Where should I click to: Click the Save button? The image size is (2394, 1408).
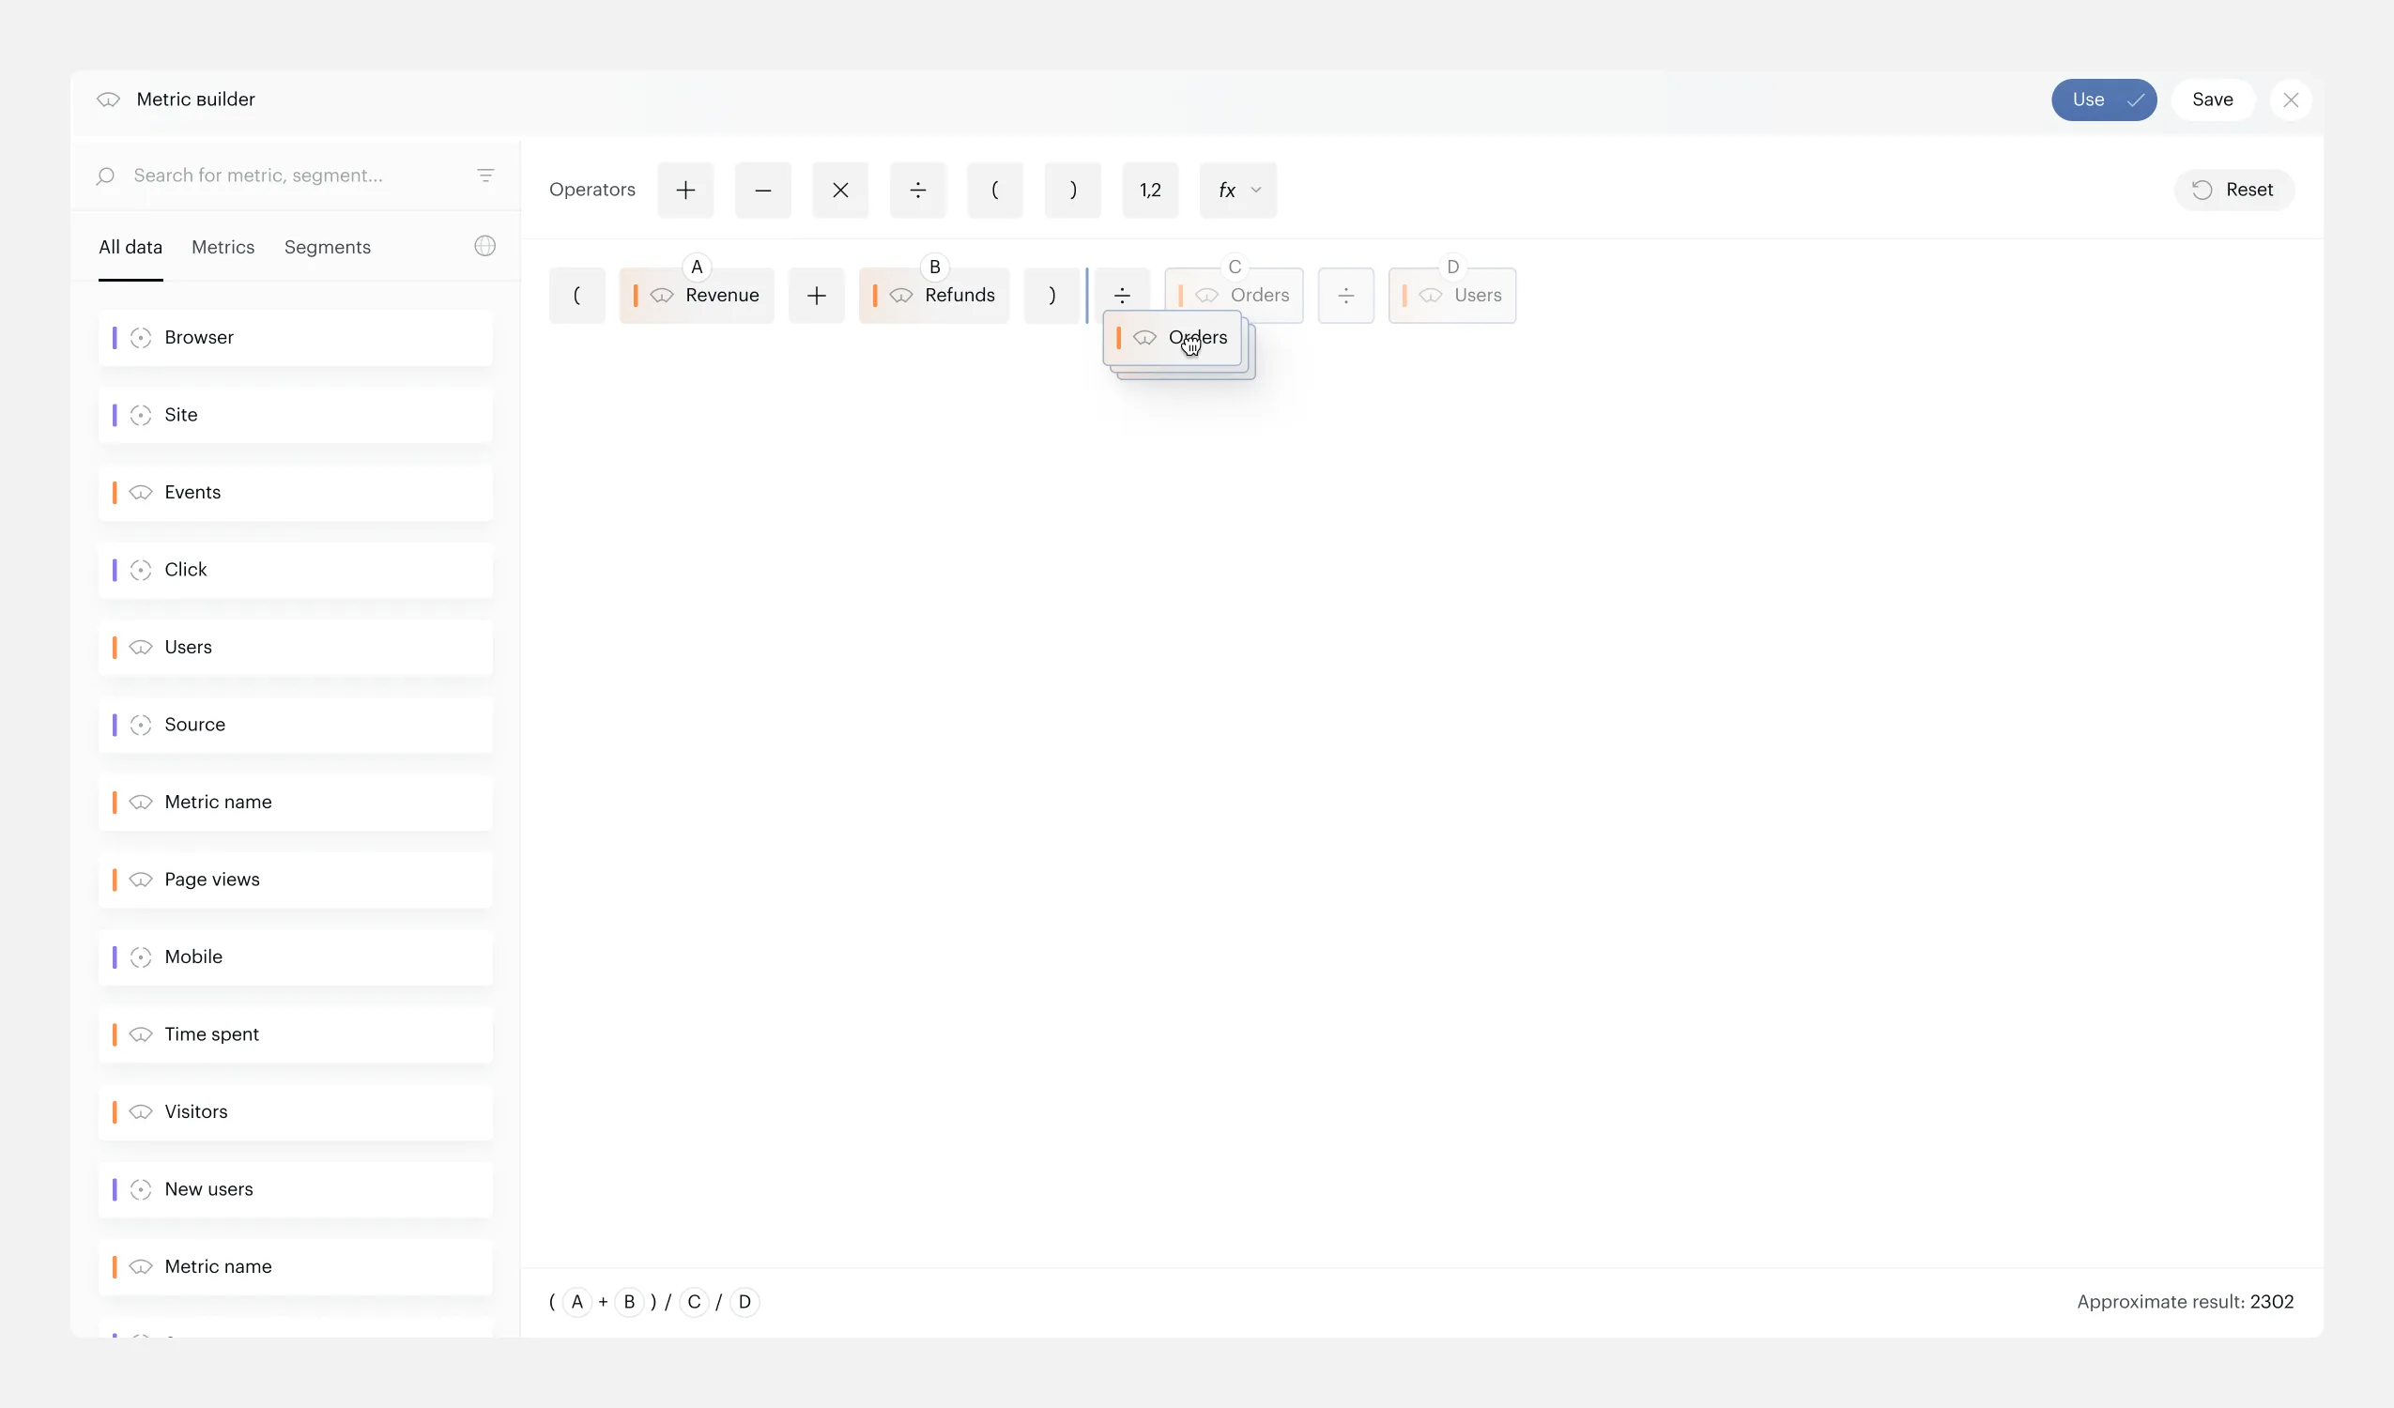(2213, 99)
